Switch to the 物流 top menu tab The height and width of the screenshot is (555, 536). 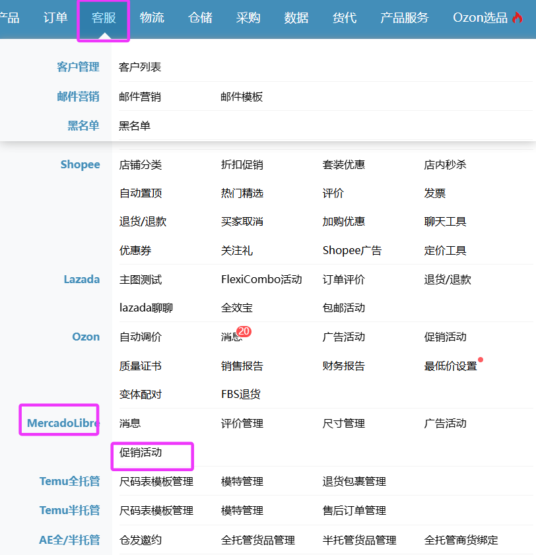(152, 18)
